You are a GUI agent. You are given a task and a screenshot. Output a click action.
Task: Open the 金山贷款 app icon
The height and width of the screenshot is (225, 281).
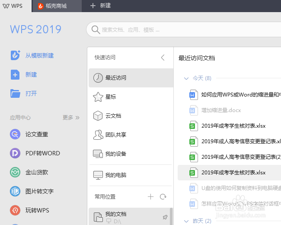[15, 172]
